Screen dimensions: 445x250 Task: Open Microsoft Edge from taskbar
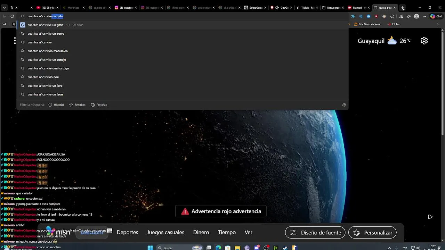click(x=218, y=248)
